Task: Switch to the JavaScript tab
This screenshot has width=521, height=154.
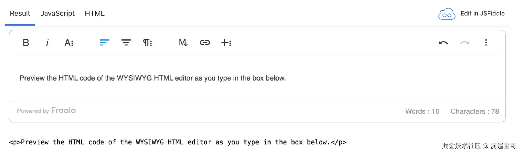Action: tap(58, 13)
